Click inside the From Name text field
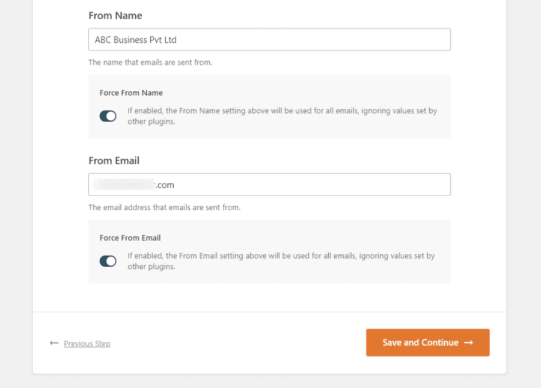 pos(269,39)
